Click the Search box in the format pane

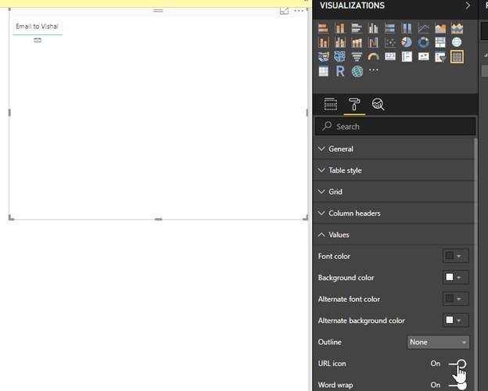point(395,126)
